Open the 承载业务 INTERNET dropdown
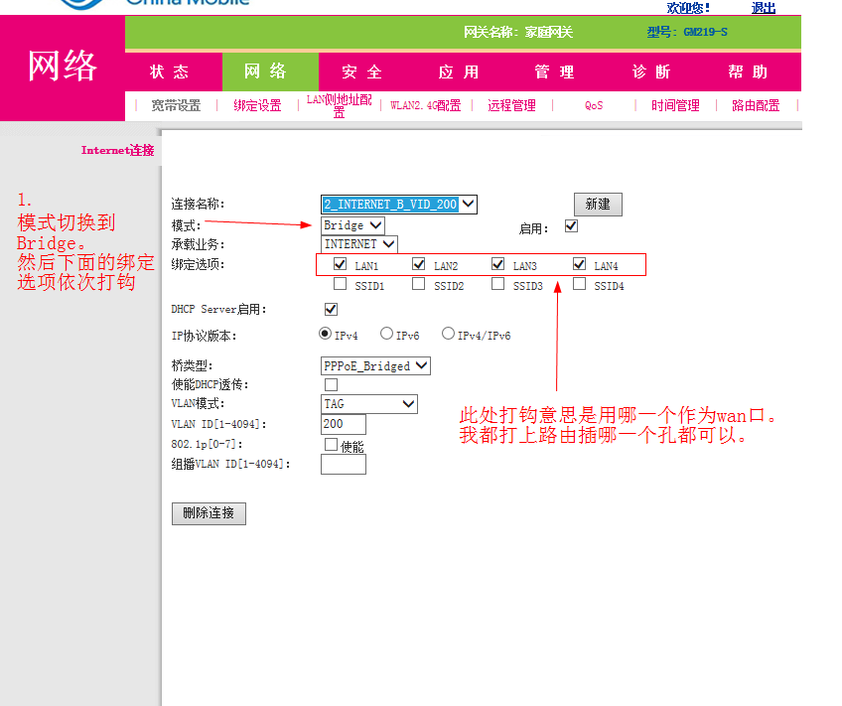The width and height of the screenshot is (842, 706). click(359, 244)
